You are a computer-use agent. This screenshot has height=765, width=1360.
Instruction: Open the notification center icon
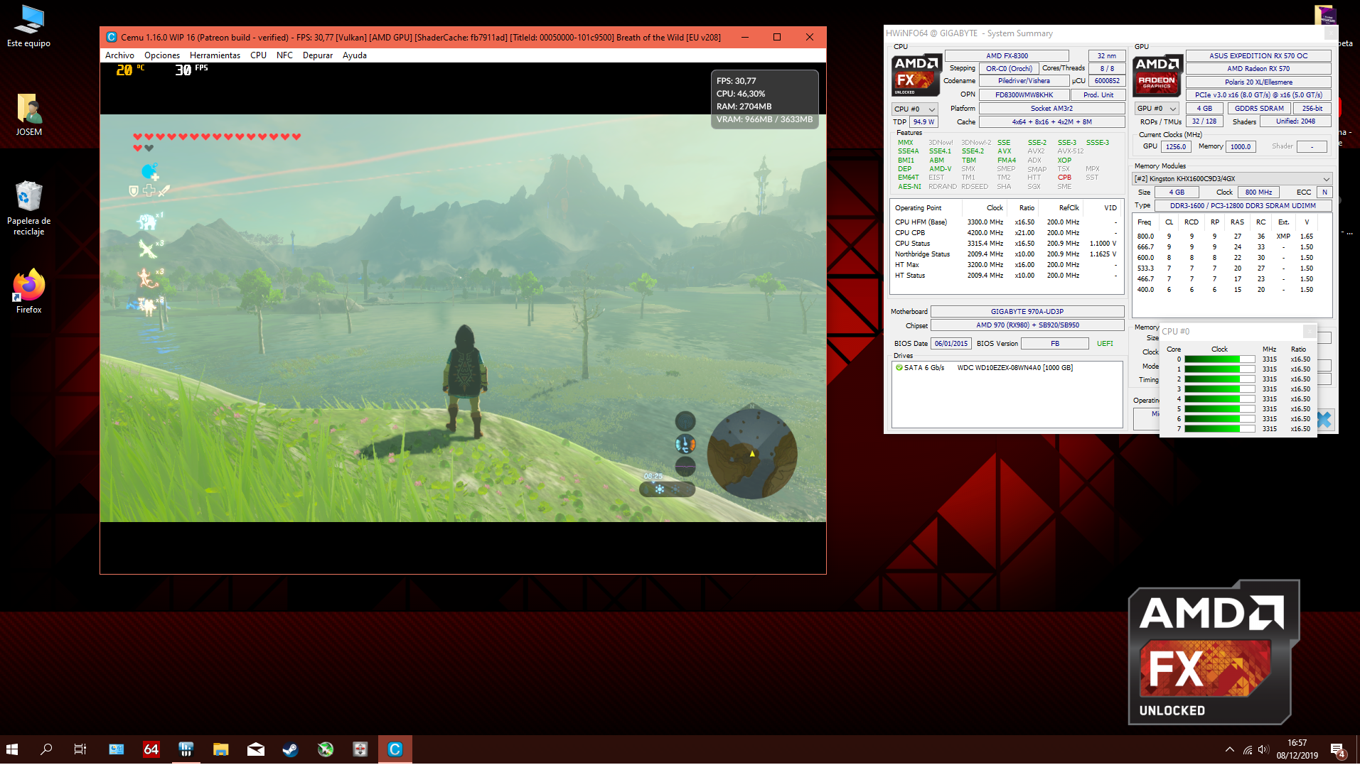tap(1337, 749)
